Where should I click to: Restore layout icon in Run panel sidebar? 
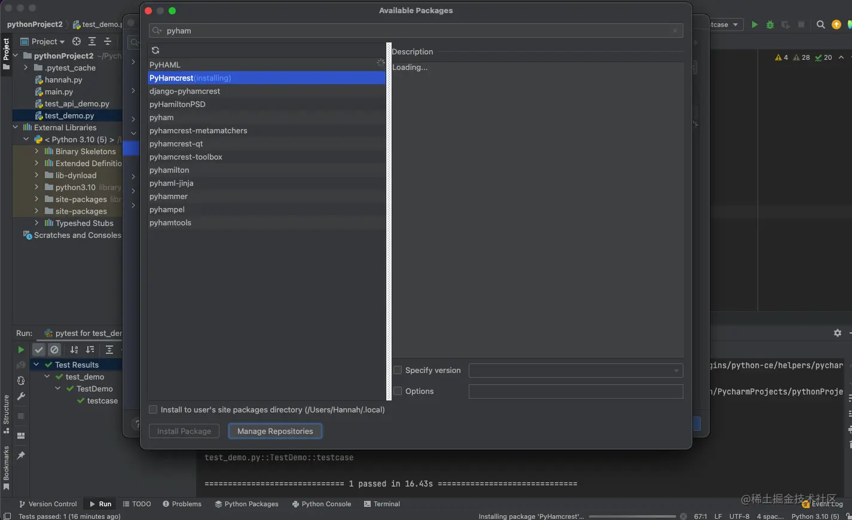click(x=21, y=436)
